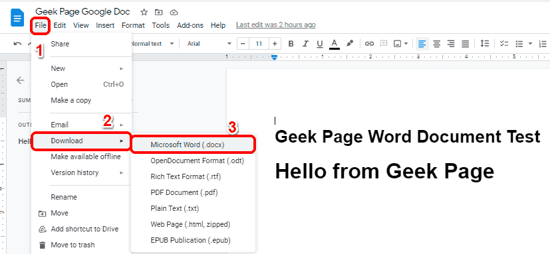This screenshot has width=550, height=254.
Task: Open the Edit menu
Action: click(x=60, y=25)
